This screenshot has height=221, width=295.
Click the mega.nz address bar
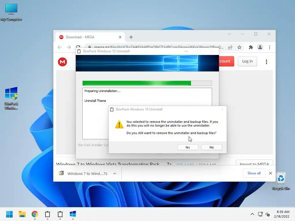pos(159,47)
